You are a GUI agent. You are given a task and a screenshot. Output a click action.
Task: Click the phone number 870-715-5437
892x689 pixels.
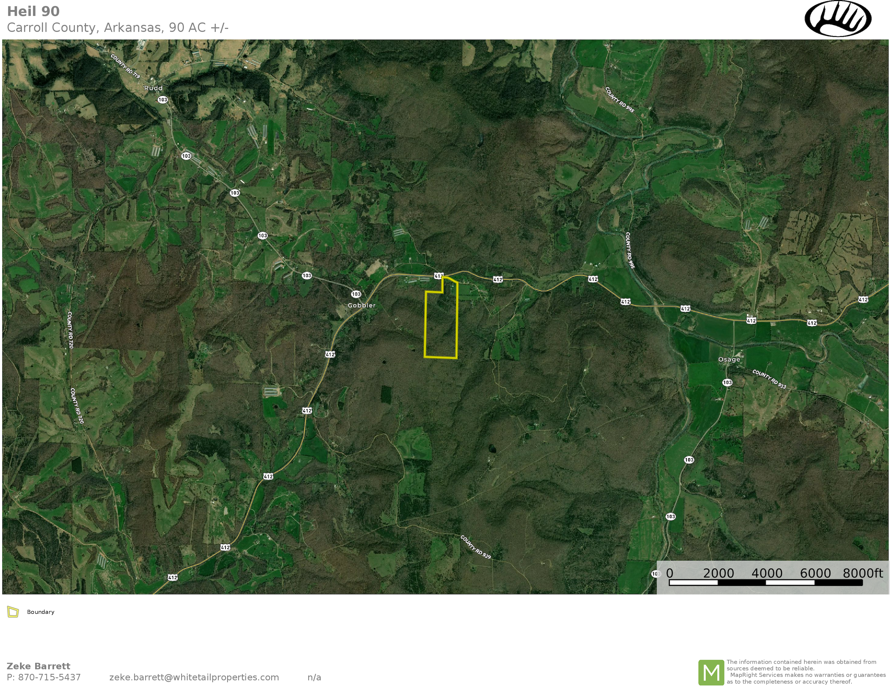pyautogui.click(x=49, y=678)
